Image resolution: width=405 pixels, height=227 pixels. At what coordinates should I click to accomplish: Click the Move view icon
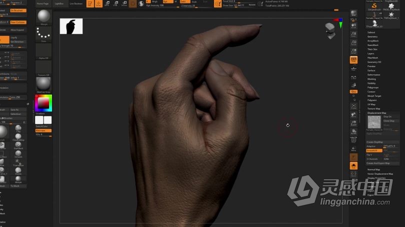click(353, 115)
